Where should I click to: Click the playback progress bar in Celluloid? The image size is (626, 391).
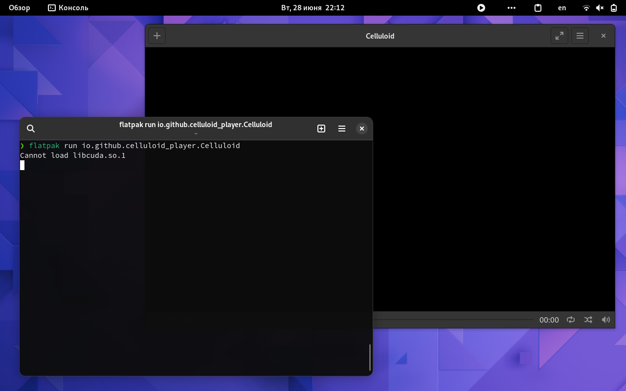455,320
